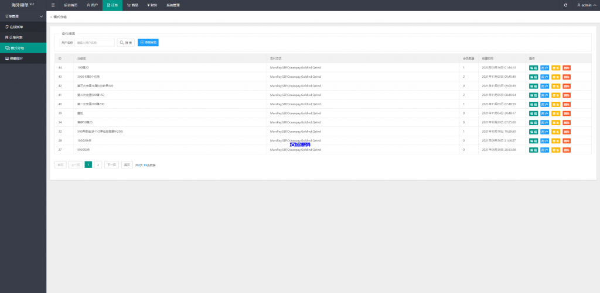
Task: Click blue 用户 button for row ID 42
Action: pyautogui.click(x=544, y=86)
